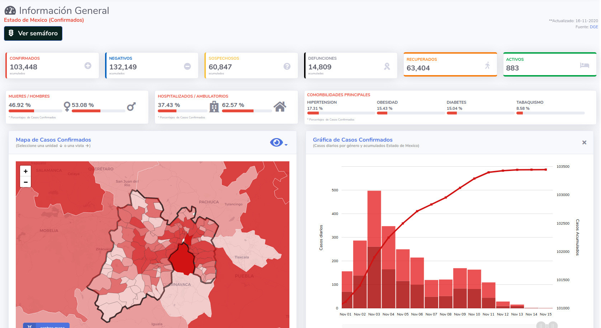Image resolution: width=601 pixels, height=328 pixels.
Task: Expand the dropdown caret next to the eye icon
Action: pyautogui.click(x=286, y=145)
